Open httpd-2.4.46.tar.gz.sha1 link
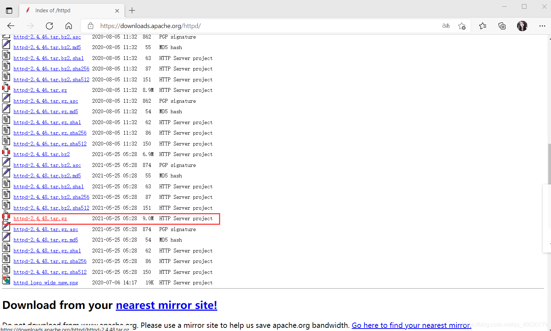Image resolution: width=551 pixels, height=331 pixels. pyautogui.click(x=47, y=122)
